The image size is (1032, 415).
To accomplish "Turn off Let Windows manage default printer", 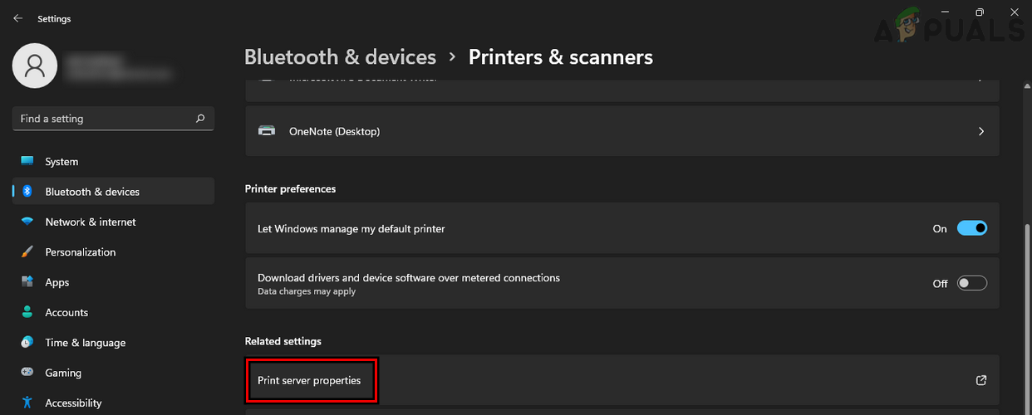I will [971, 228].
